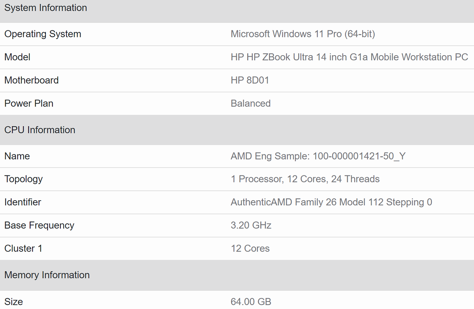Screen dimensions: 474x309
Task: Click the HP 8D01 motherboard value
Action: coord(250,80)
